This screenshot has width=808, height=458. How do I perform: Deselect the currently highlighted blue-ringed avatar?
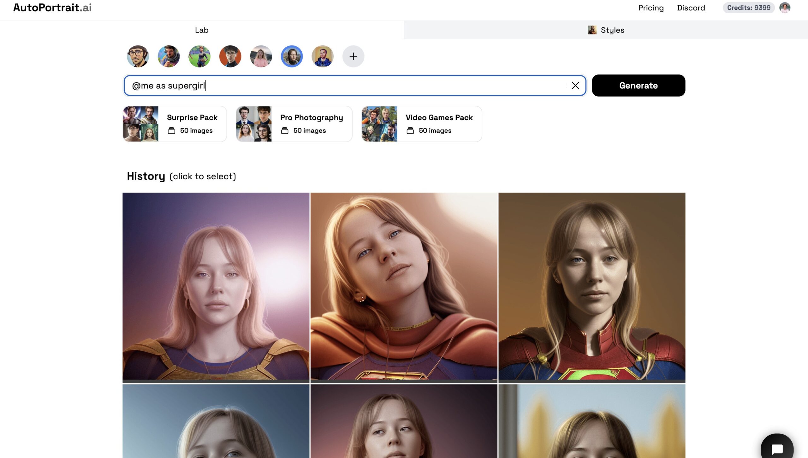click(x=291, y=56)
